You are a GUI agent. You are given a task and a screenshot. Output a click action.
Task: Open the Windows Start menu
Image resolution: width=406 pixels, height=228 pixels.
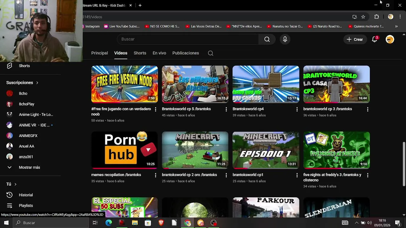[x=6, y=223]
